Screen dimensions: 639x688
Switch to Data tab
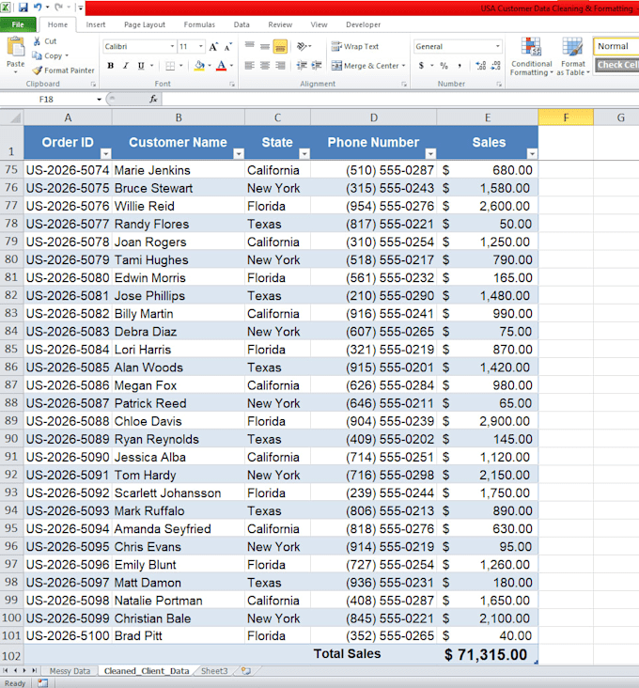pos(242,24)
